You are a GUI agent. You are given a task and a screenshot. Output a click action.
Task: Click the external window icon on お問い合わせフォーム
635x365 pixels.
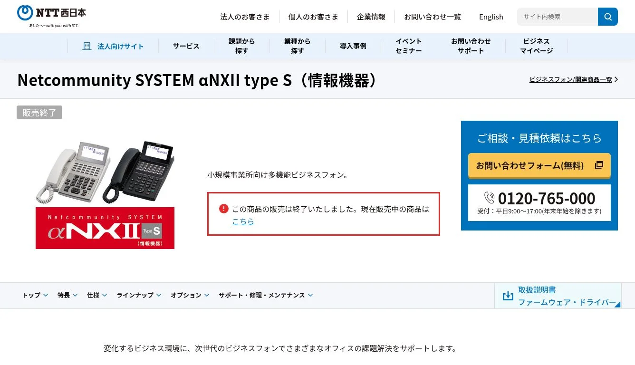point(599,165)
